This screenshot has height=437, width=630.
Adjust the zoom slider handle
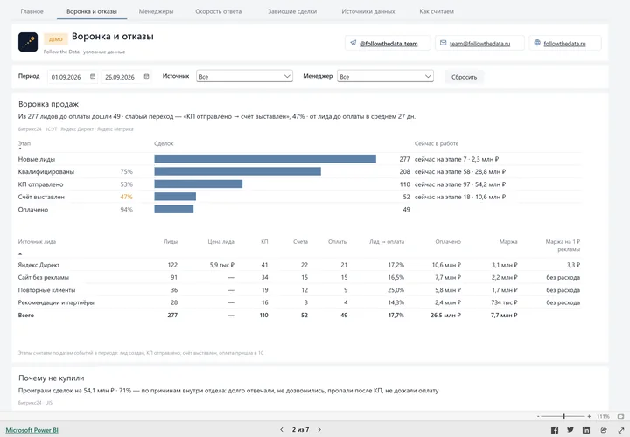(563, 417)
